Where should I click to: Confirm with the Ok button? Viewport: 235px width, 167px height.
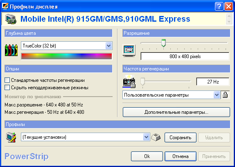[x=147, y=156]
